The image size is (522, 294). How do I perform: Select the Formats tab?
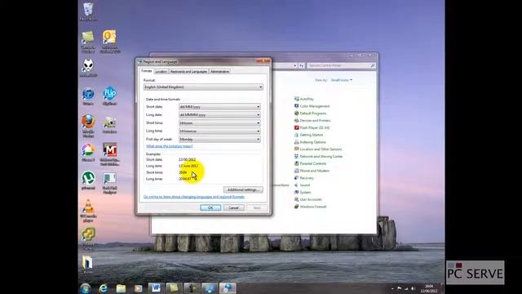coord(147,71)
